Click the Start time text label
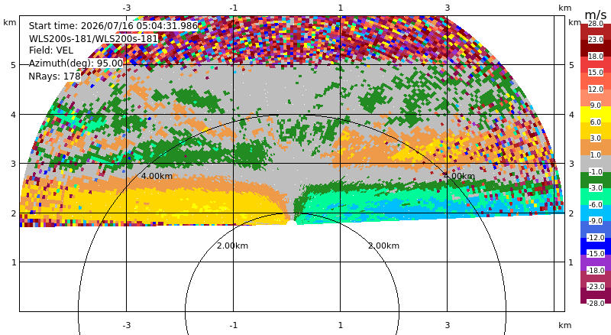This screenshot has width=611, height=335. coord(113,26)
